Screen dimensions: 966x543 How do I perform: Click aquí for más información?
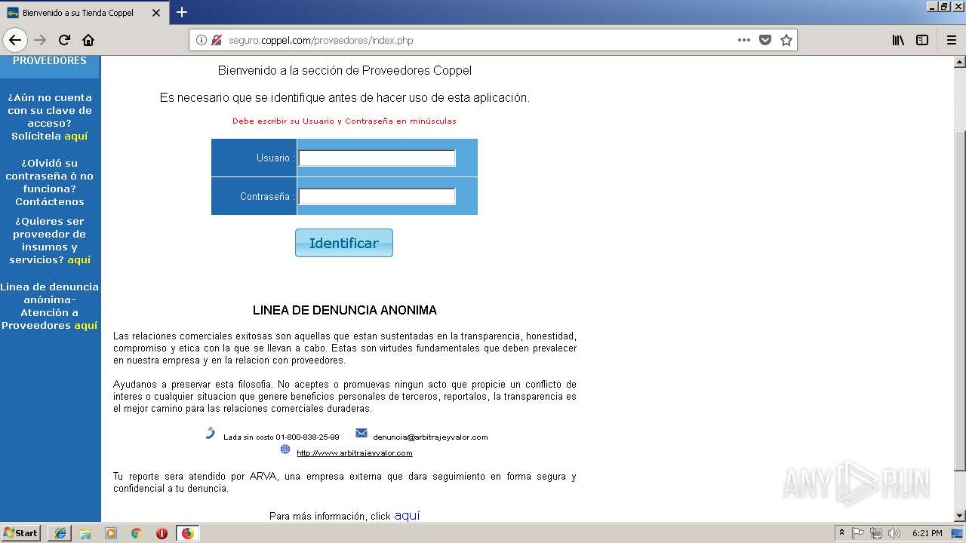coord(407,516)
